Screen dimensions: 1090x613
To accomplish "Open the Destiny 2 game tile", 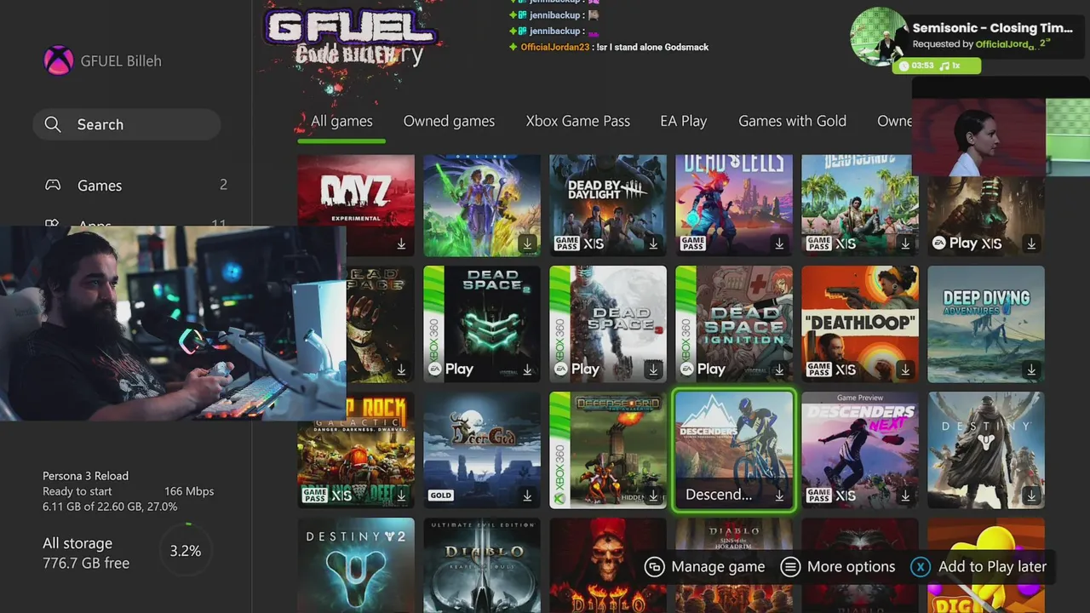I will click(356, 565).
